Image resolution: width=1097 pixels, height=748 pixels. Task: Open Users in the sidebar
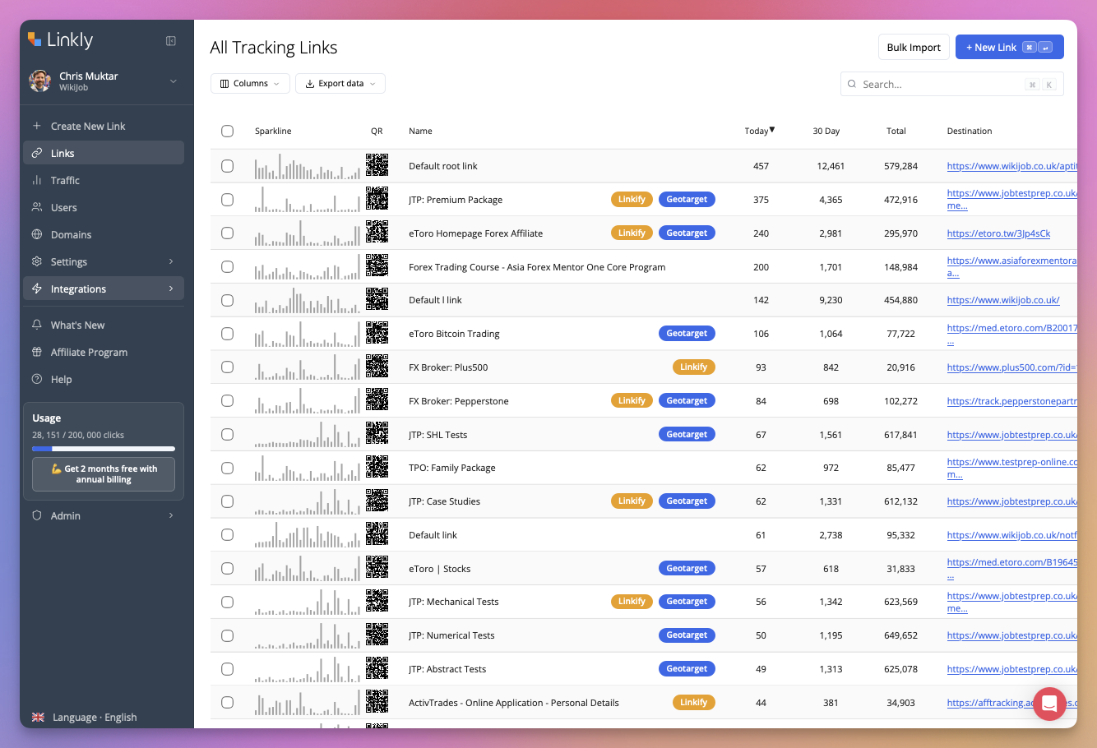click(x=104, y=207)
